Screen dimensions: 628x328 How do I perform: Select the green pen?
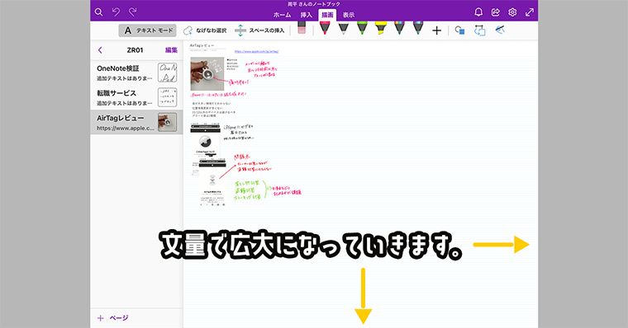(362, 28)
